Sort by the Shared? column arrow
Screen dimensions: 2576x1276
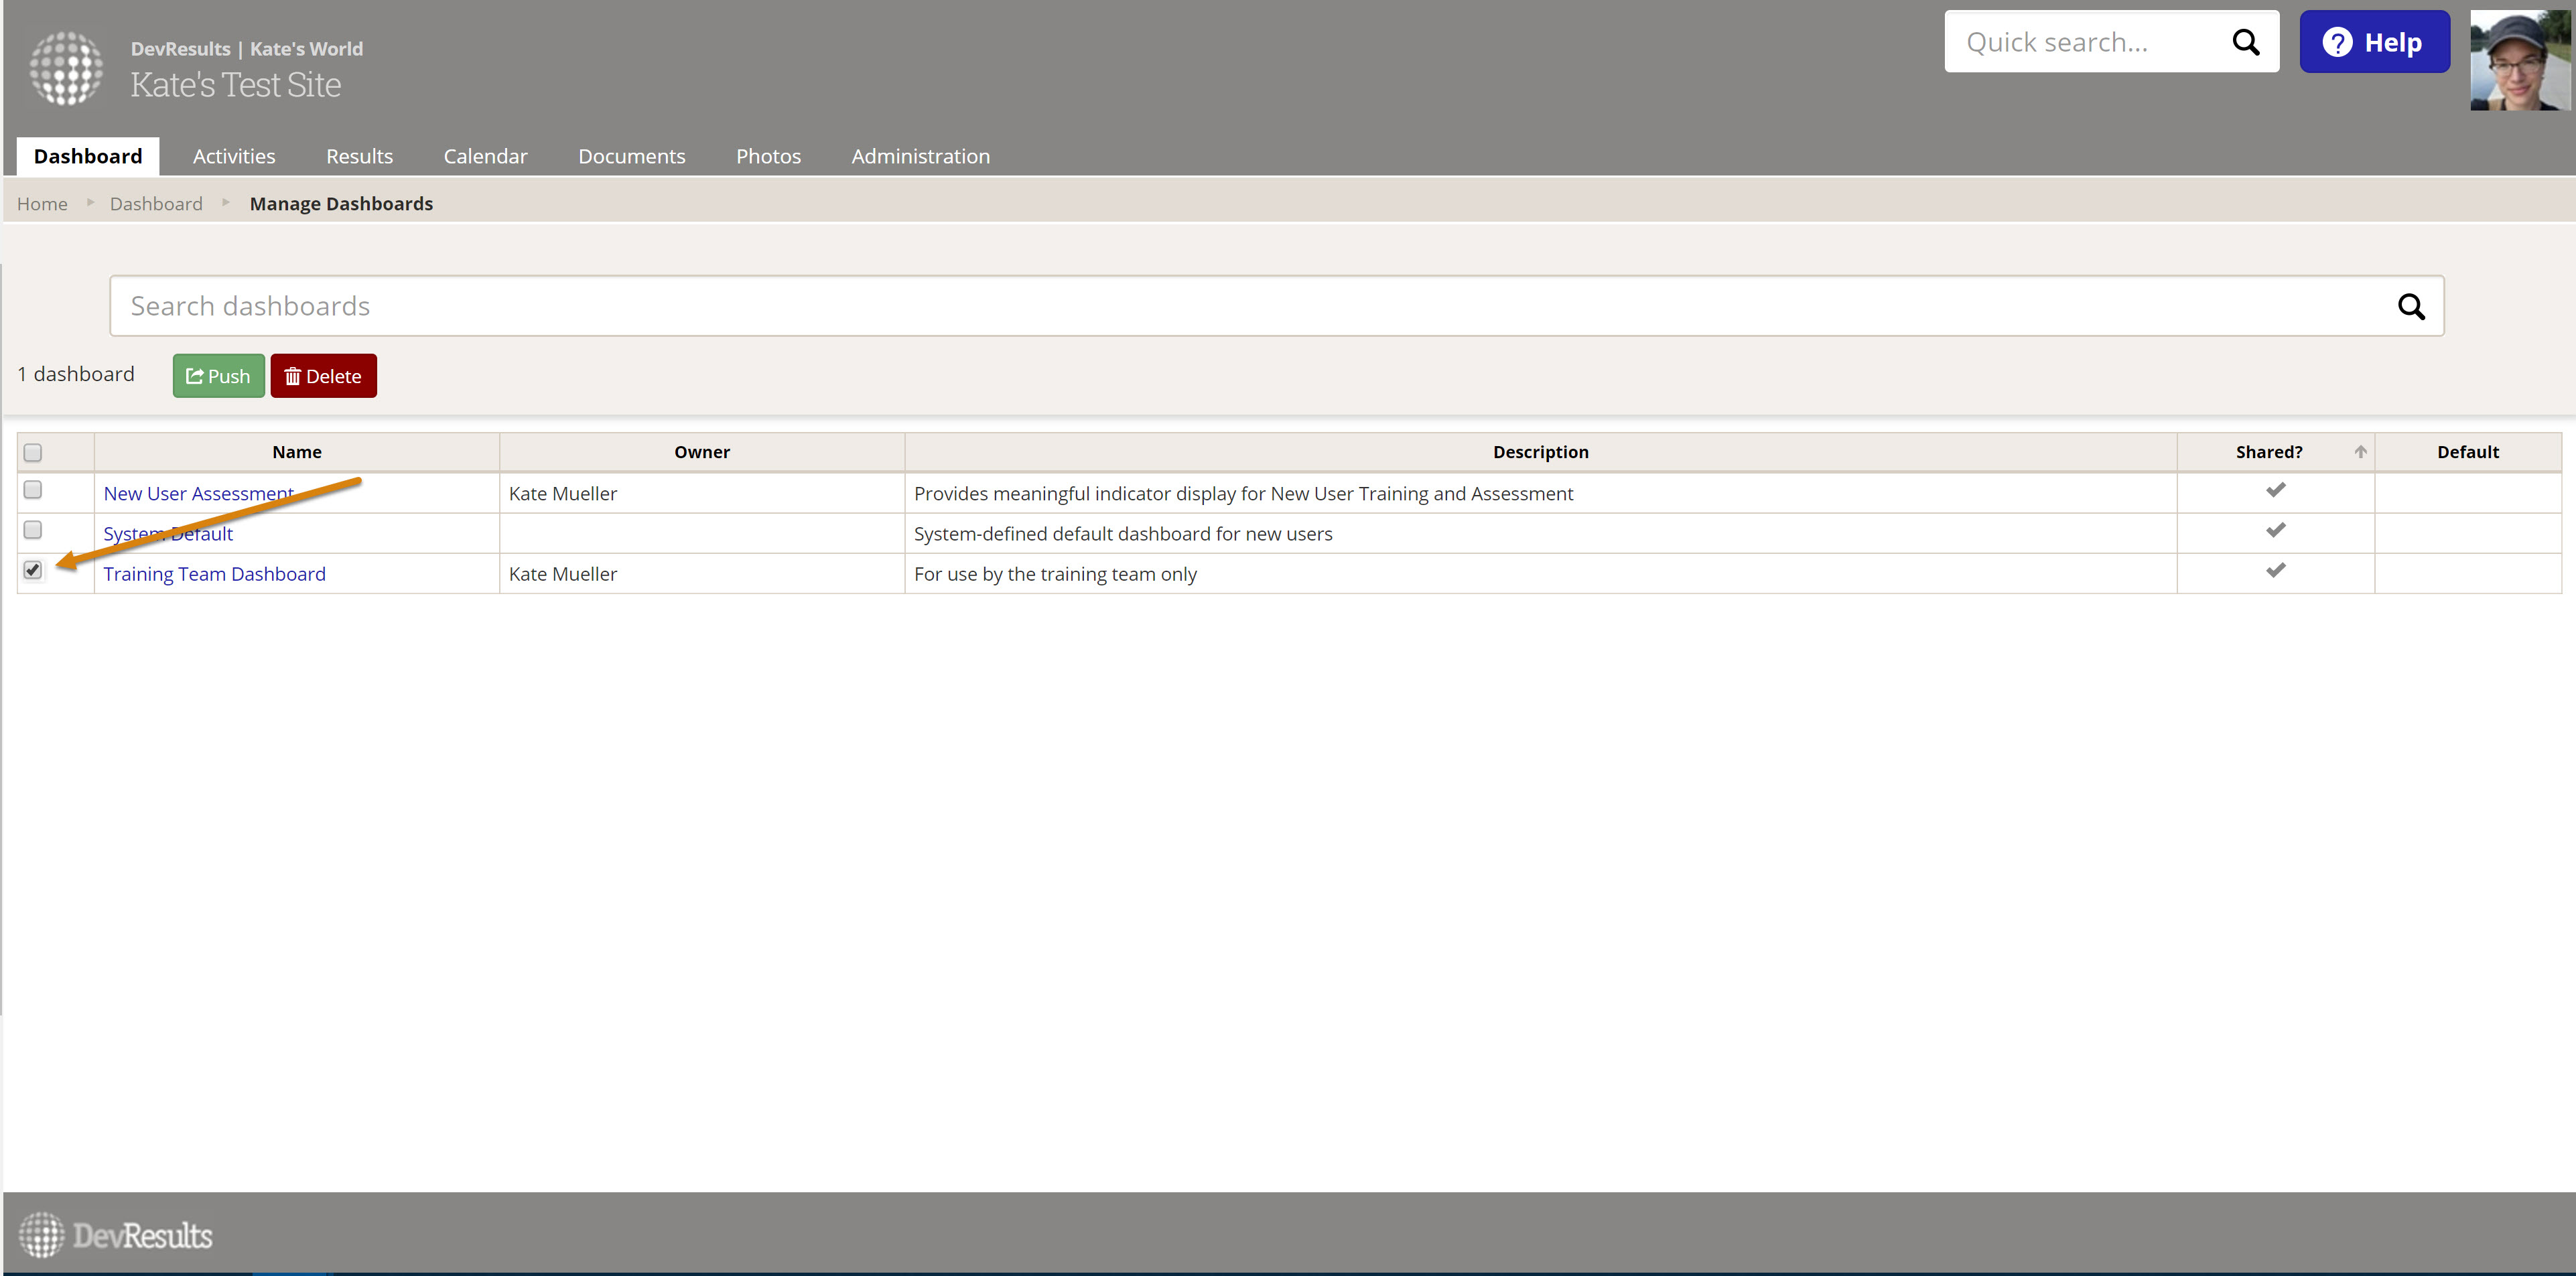pyautogui.click(x=2360, y=452)
